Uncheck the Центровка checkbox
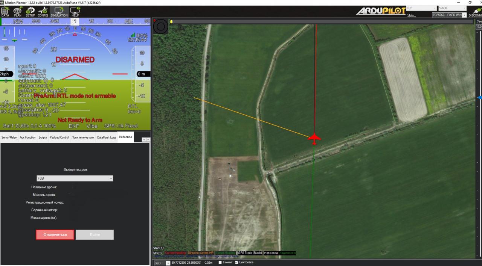Screen dimensions: 482x266 click(x=237, y=262)
